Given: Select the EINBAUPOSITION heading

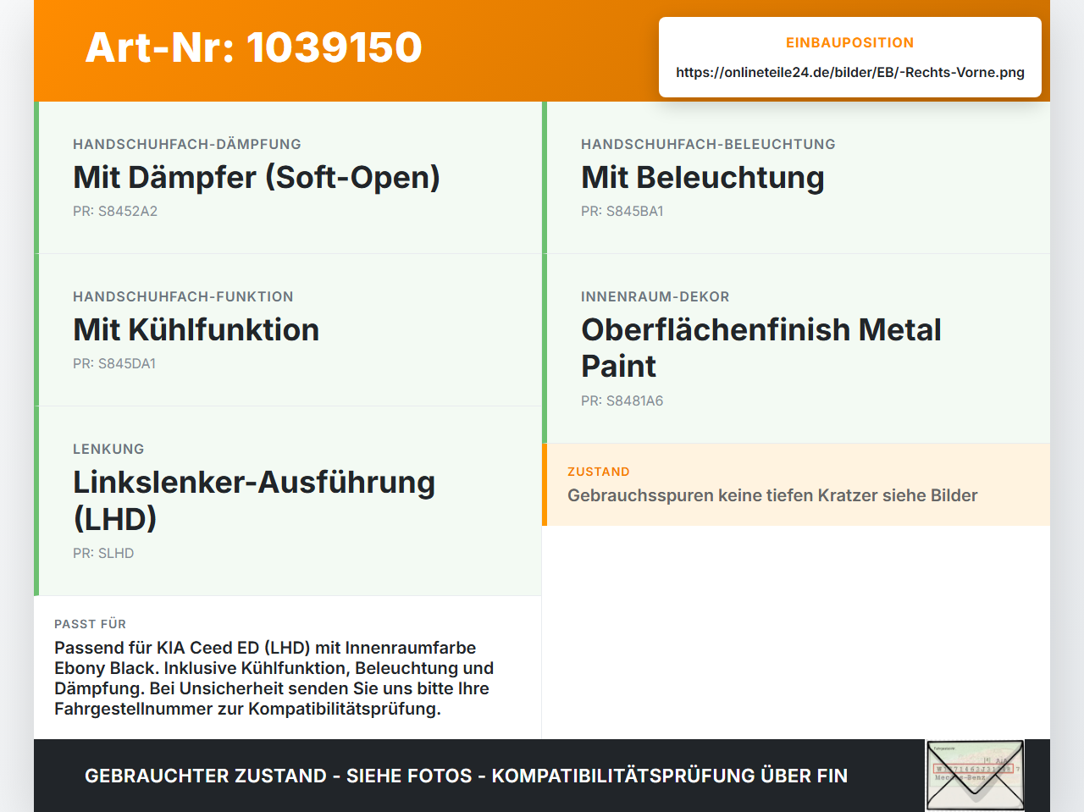Looking at the screenshot, I should tap(849, 42).
